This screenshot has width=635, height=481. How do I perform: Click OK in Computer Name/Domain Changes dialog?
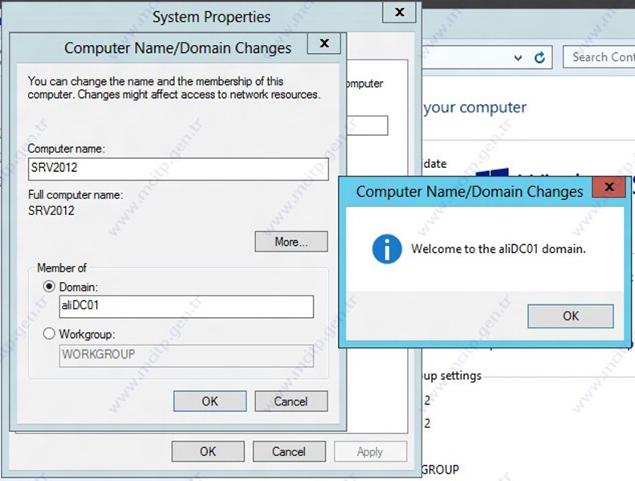(210, 402)
